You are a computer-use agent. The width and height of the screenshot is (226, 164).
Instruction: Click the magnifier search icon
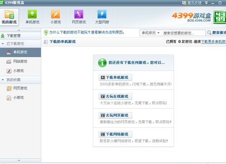(209, 33)
